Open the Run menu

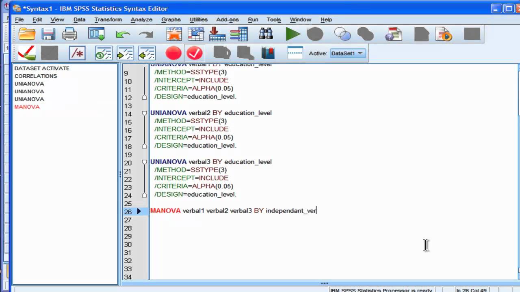pos(253,19)
